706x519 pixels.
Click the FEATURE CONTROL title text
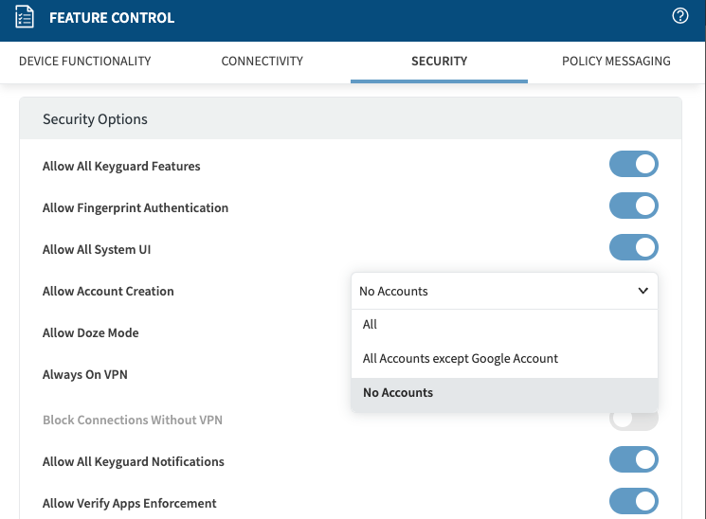pyautogui.click(x=112, y=18)
